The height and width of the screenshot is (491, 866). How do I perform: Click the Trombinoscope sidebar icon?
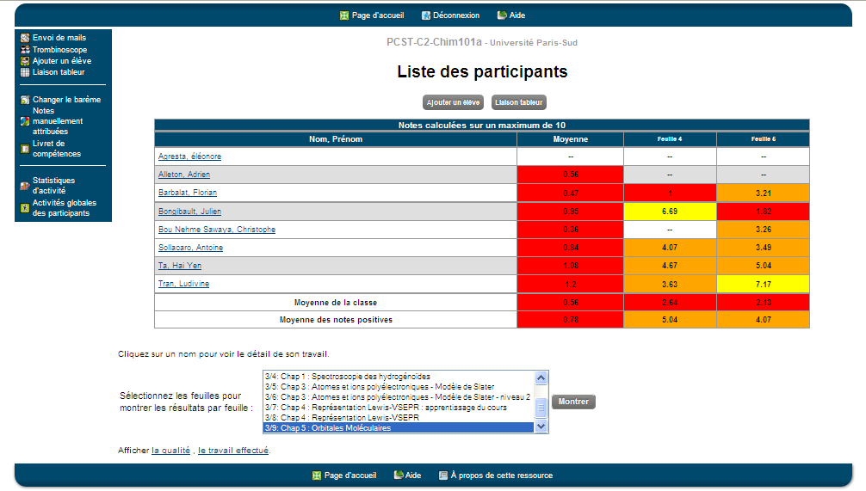point(25,50)
